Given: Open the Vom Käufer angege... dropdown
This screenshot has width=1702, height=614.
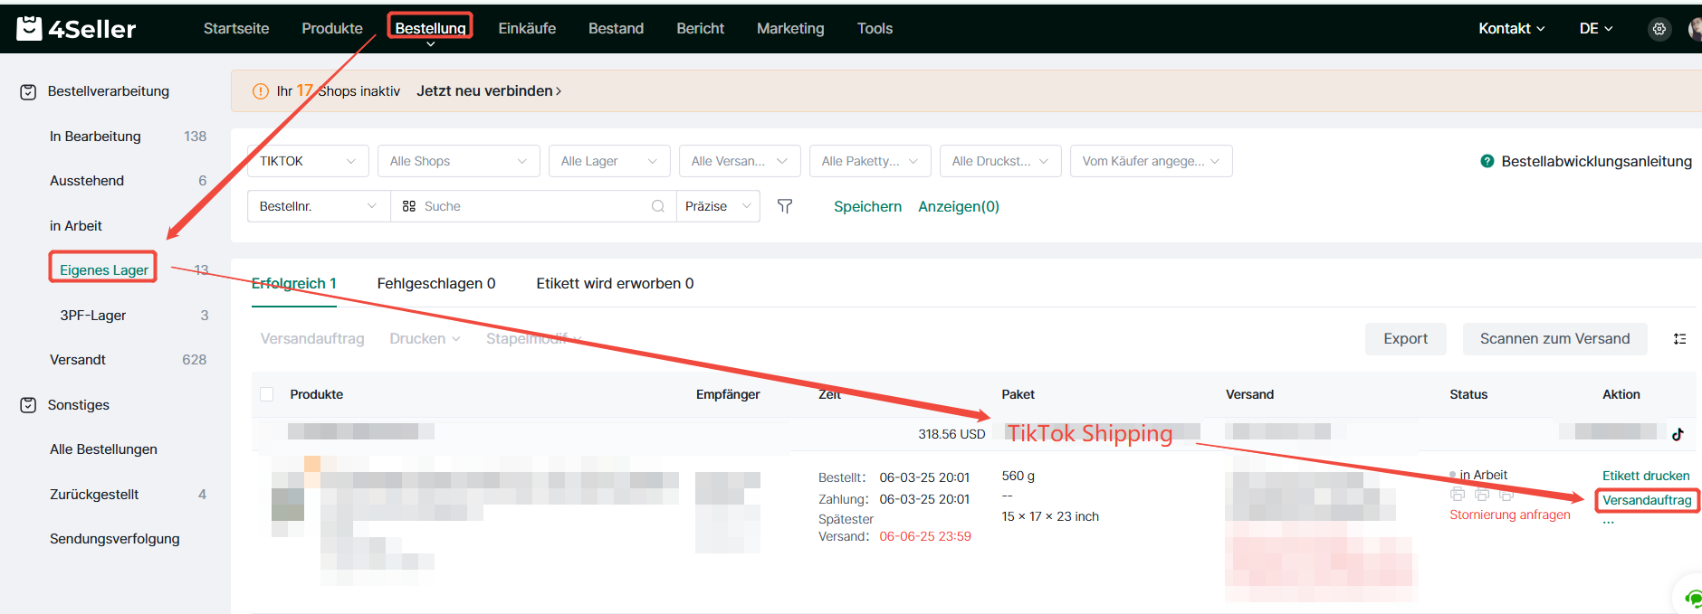Looking at the screenshot, I should [x=1152, y=161].
